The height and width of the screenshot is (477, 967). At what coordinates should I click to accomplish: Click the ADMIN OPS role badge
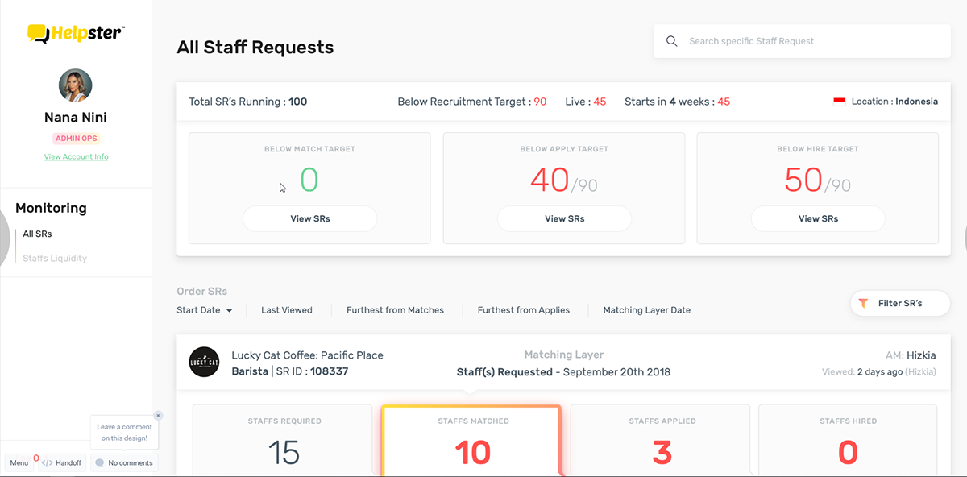(76, 139)
